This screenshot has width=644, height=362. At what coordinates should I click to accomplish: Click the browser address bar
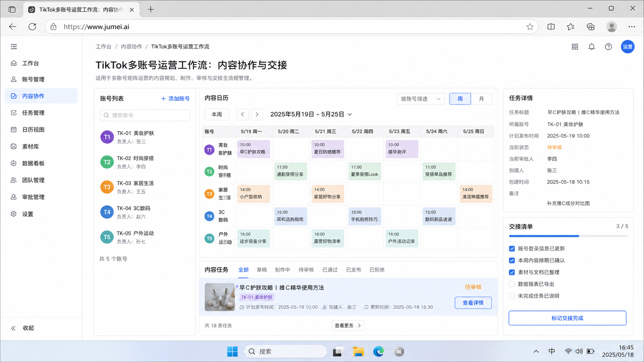pyautogui.click(x=292, y=27)
